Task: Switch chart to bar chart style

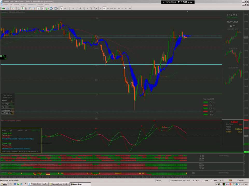Action: (19, 8)
